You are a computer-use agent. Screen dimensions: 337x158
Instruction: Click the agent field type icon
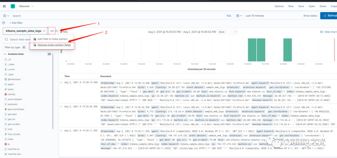coord(6,84)
